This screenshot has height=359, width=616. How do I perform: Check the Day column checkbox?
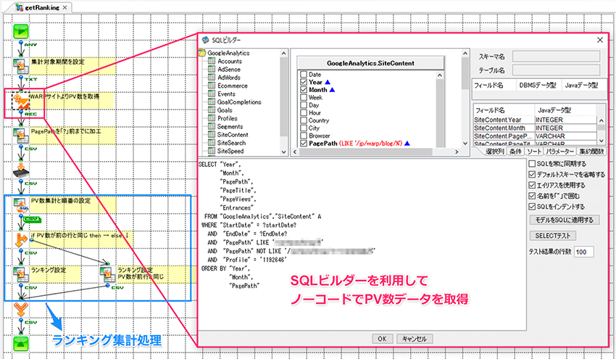pyautogui.click(x=303, y=105)
